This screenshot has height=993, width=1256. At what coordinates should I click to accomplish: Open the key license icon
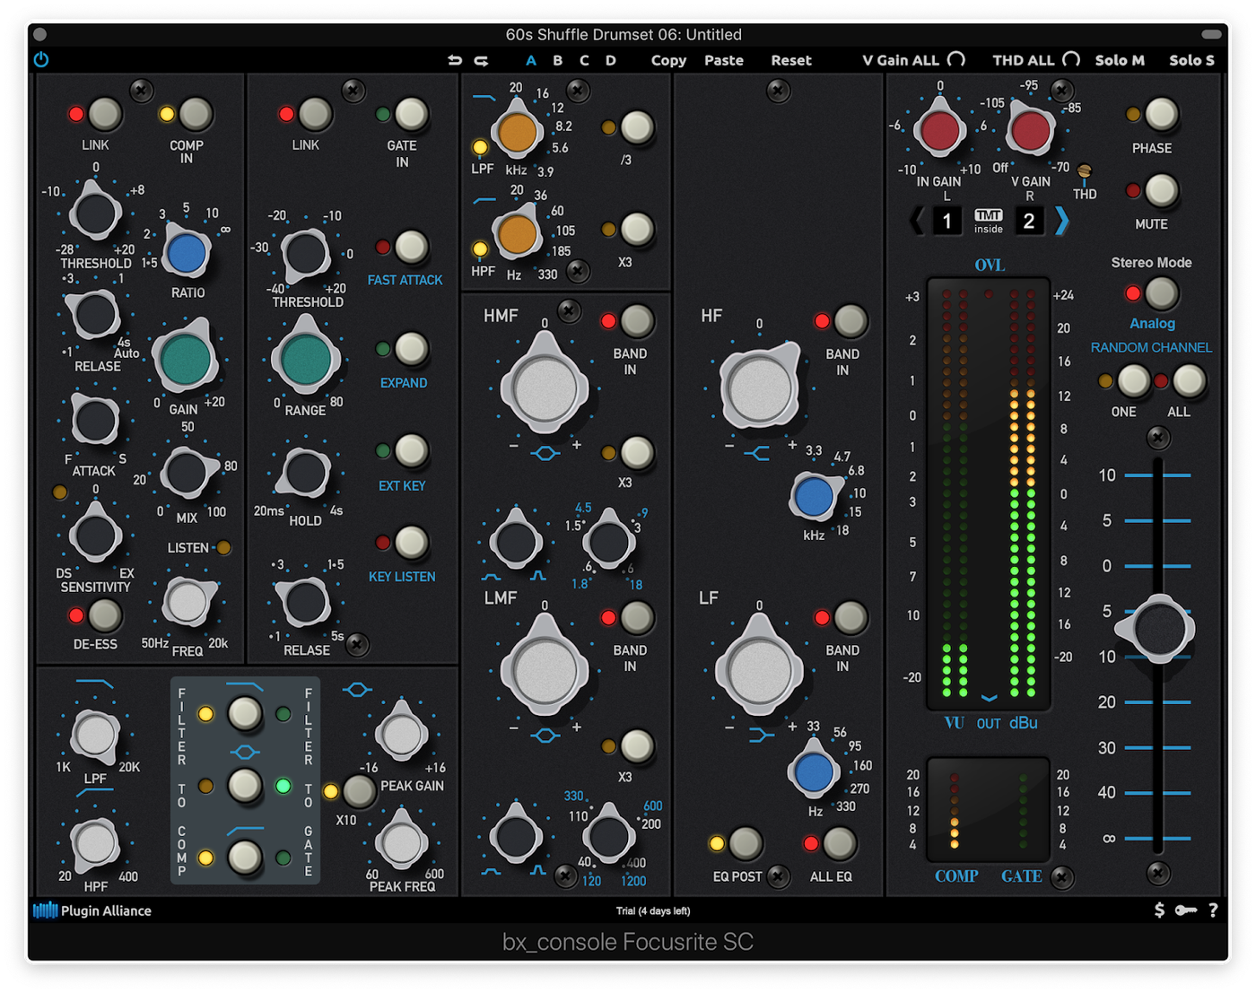pyautogui.click(x=1186, y=910)
